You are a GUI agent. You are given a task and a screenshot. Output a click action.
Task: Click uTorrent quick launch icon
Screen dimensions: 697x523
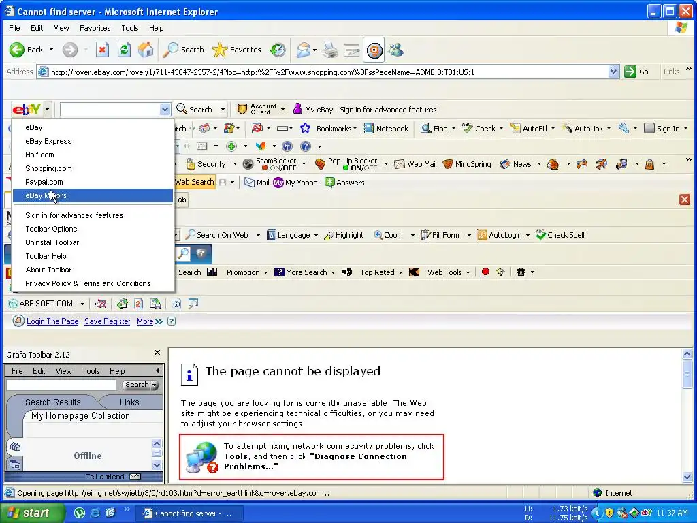click(x=80, y=513)
